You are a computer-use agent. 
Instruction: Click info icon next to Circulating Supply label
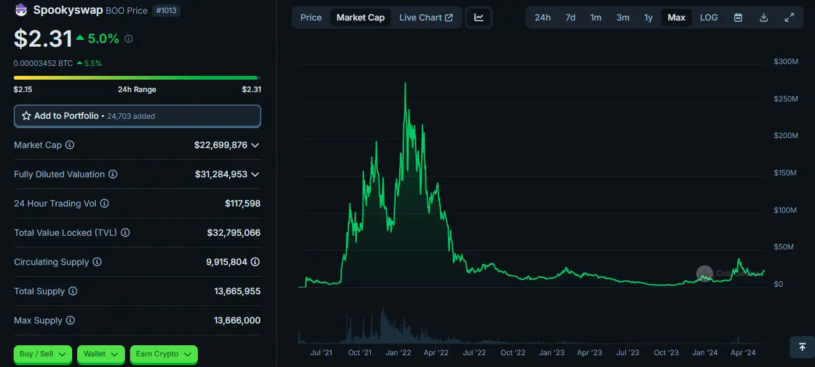97,262
